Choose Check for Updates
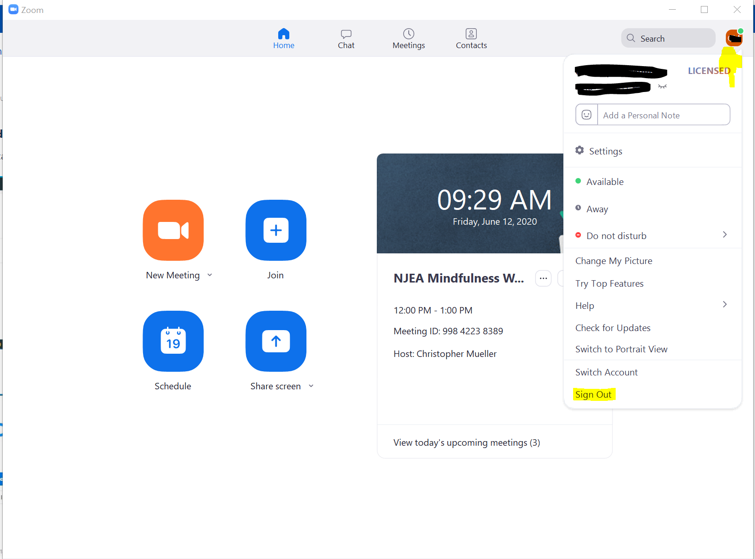Image resolution: width=755 pixels, height=559 pixels. pyautogui.click(x=613, y=328)
